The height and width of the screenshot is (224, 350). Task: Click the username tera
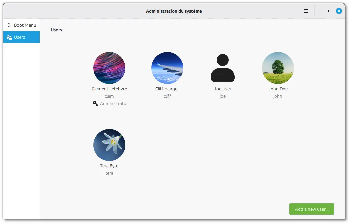109,173
